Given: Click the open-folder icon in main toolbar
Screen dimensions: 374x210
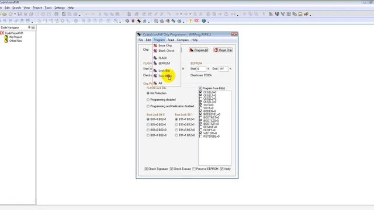Looking at the screenshot, I should tap(5, 14).
